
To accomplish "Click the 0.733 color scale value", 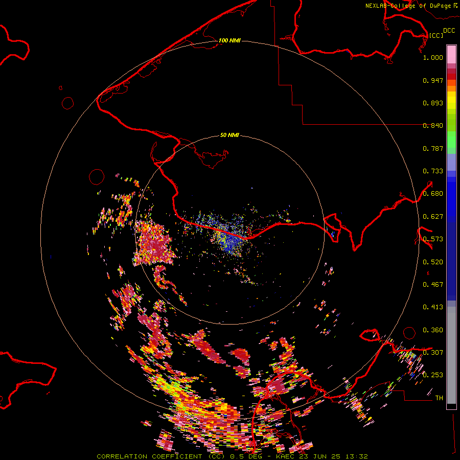I will pyautogui.click(x=433, y=171).
